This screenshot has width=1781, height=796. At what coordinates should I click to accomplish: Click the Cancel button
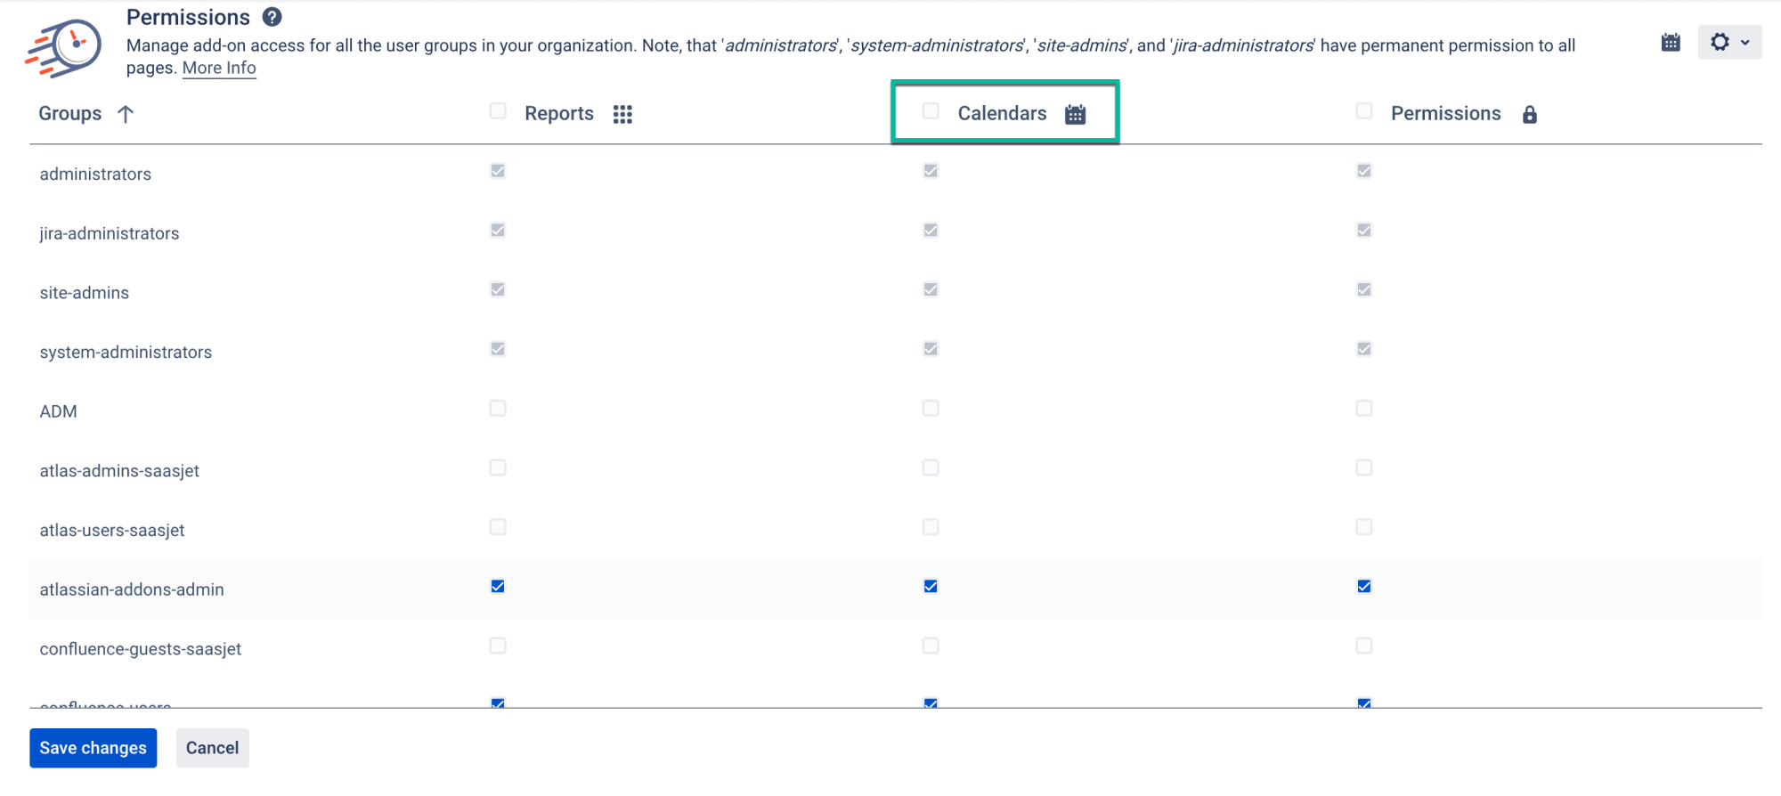pos(212,748)
